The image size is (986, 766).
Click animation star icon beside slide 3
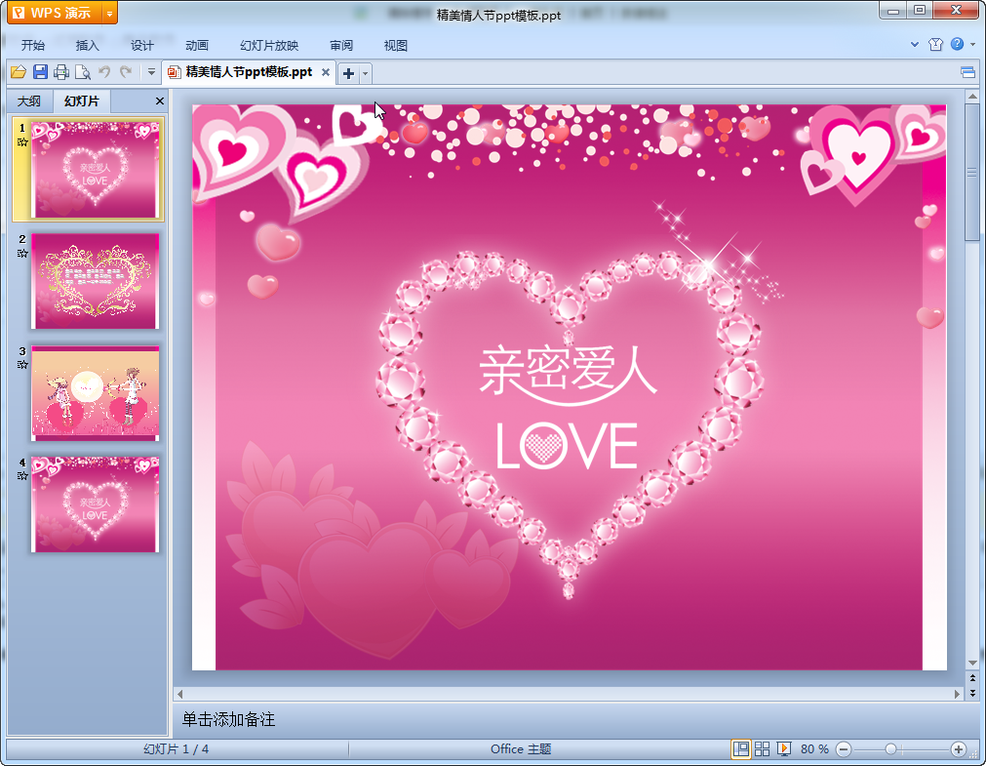(22, 364)
